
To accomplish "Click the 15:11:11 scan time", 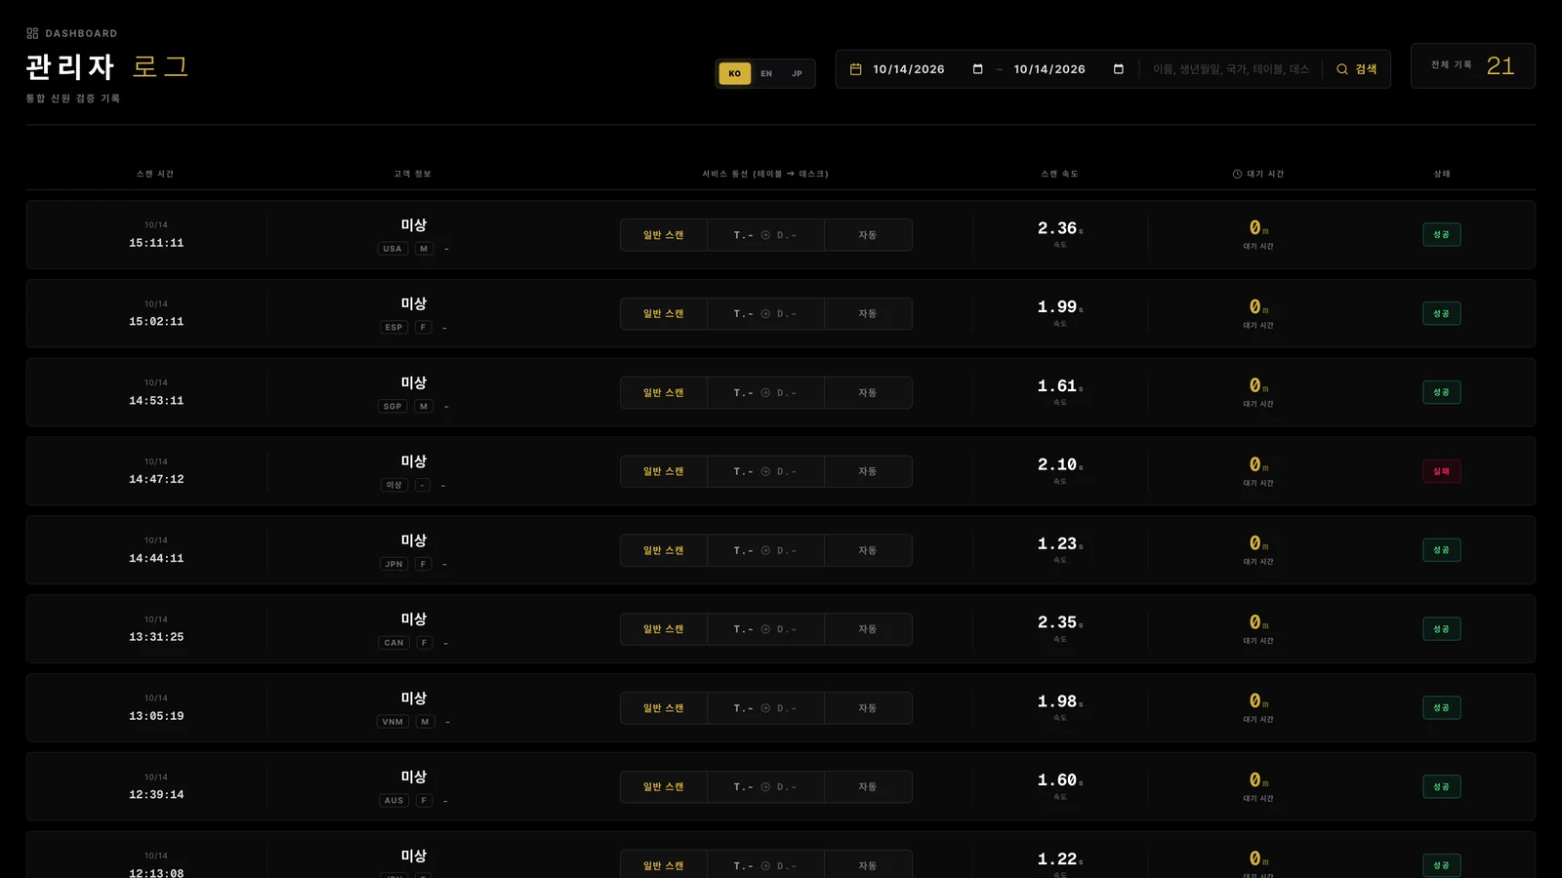I will click(156, 243).
